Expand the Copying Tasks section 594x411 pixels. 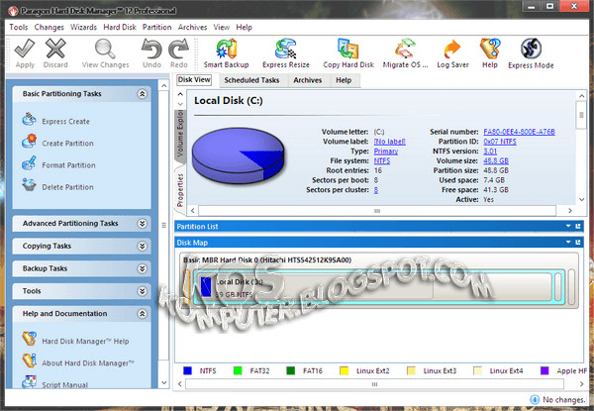pyautogui.click(x=143, y=246)
